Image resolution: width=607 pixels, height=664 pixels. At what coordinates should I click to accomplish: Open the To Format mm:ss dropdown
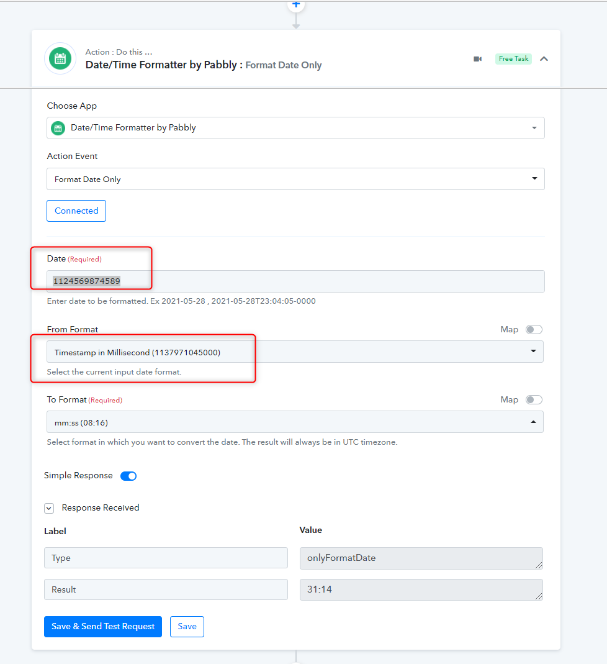pos(295,422)
